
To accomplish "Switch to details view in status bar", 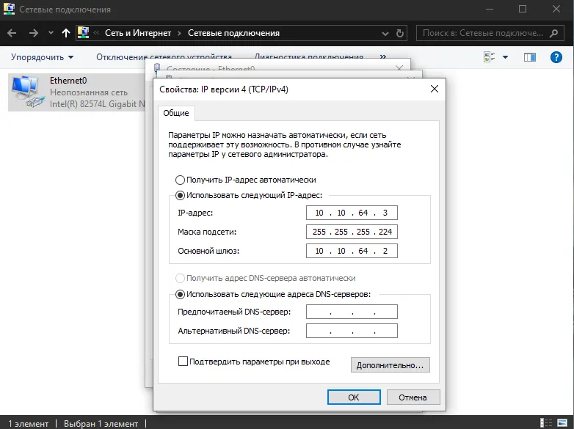I will tap(546, 423).
